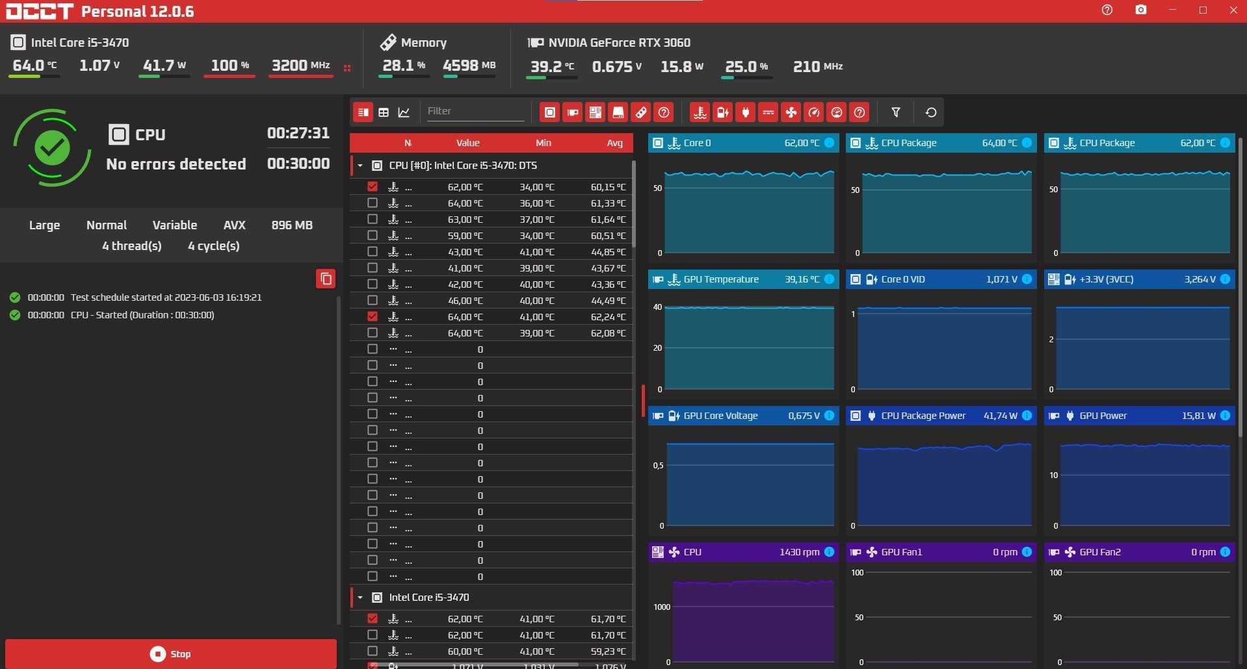The width and height of the screenshot is (1247, 669).
Task: Click the NVIDIA GeForce RTX 3060 label
Action: click(619, 43)
